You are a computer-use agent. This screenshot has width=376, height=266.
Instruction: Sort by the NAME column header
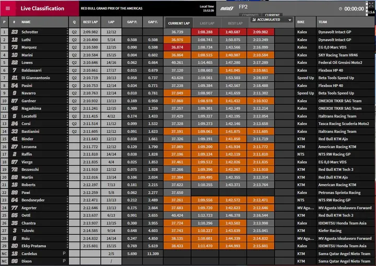click(26, 22)
